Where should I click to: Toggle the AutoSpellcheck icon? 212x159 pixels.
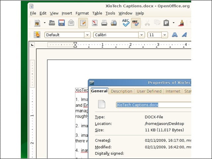[136, 23]
